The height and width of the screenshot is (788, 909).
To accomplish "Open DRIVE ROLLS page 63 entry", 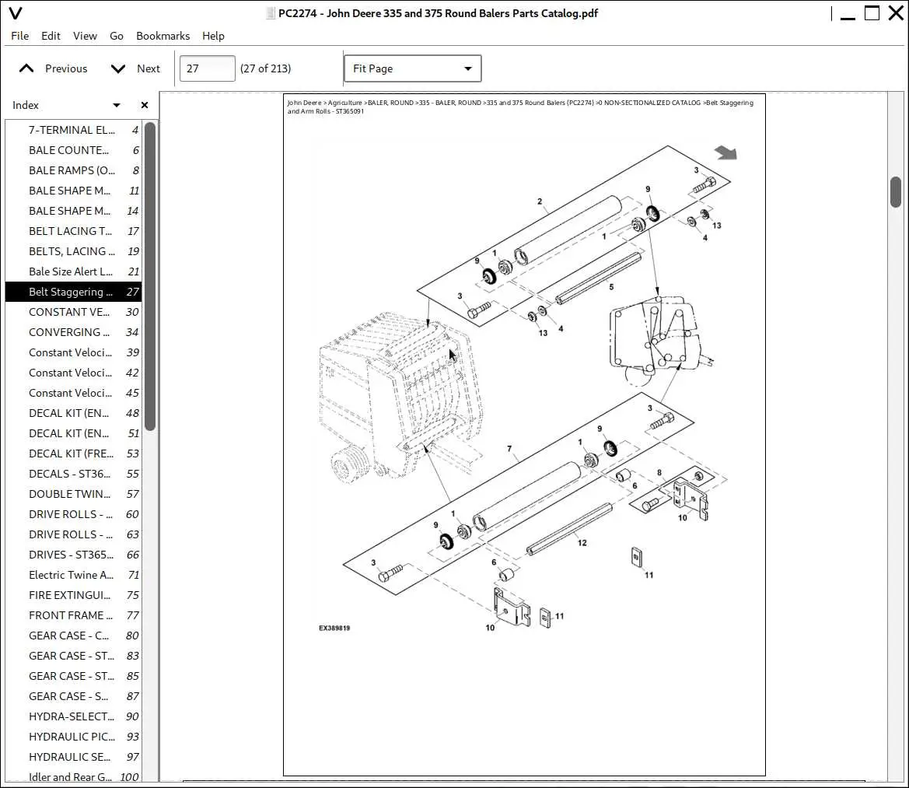I will click(74, 534).
